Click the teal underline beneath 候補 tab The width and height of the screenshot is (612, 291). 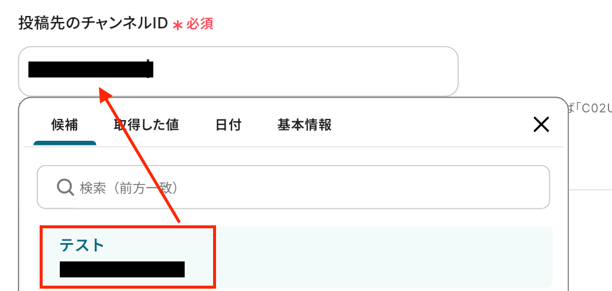65,143
